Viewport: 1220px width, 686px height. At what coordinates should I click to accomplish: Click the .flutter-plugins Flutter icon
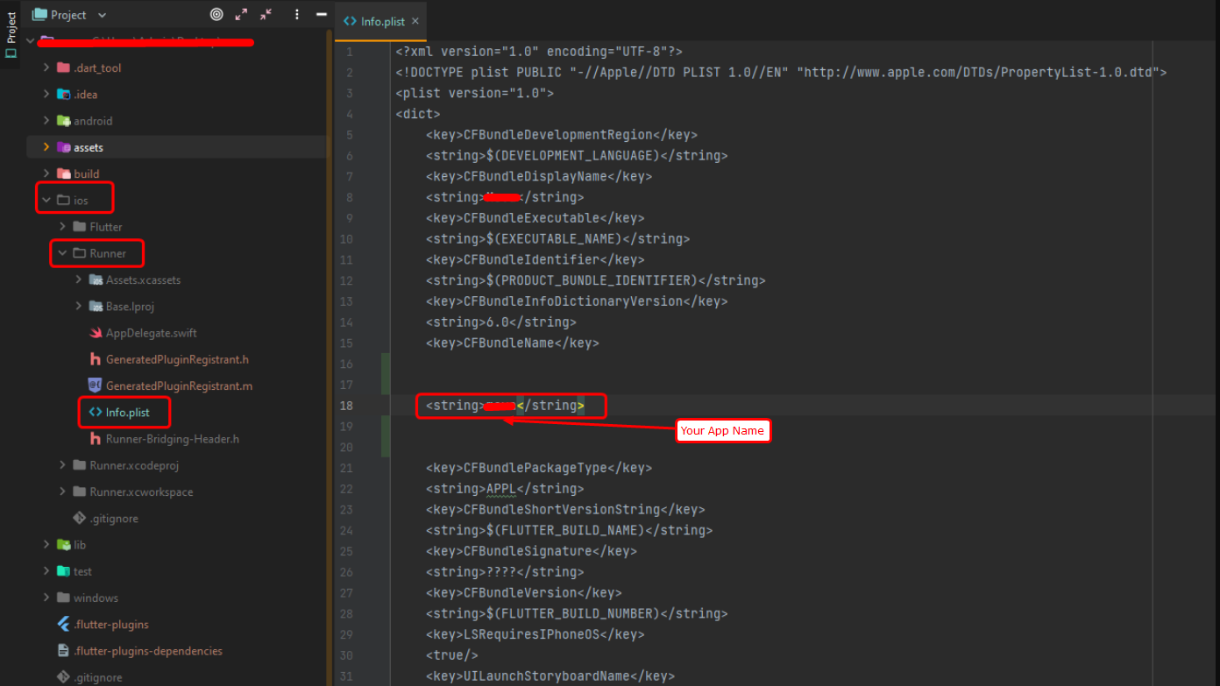(x=63, y=625)
